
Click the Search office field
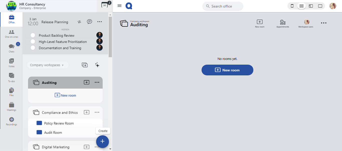223,6
